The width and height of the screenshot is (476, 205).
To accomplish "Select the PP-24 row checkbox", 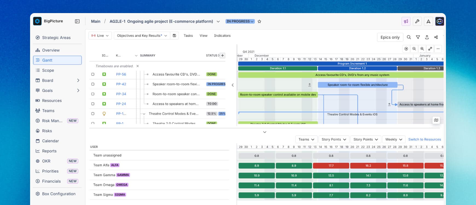I will point(93,104).
